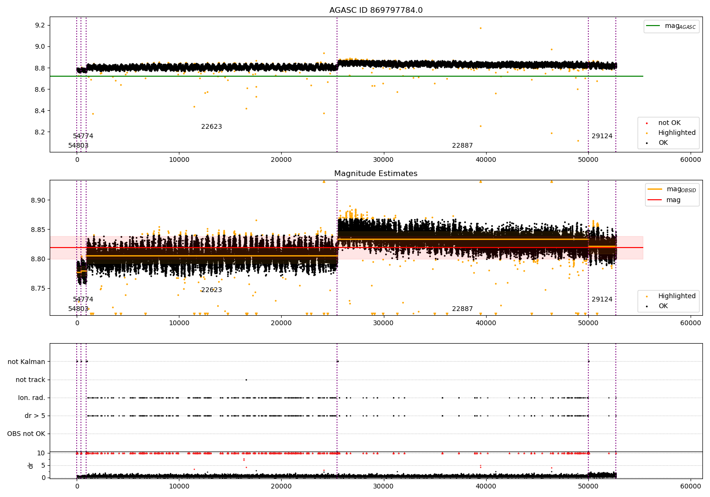Click the 8.75 tick on Magnitude Estimates
Screen dimensions: 710x497
pos(38,288)
